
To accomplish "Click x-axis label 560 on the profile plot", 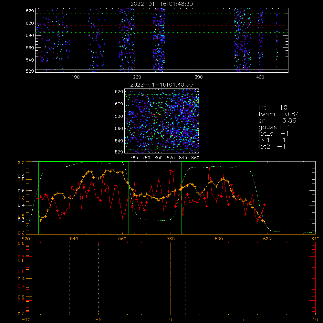I will click(122, 239).
